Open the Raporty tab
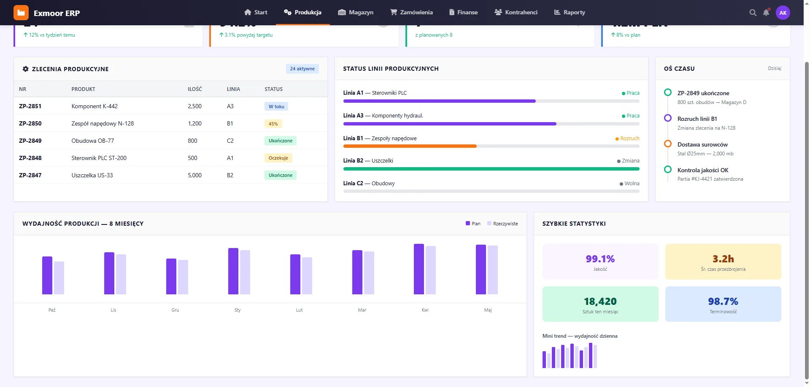Screen dimensions: 810x387 coord(570,12)
